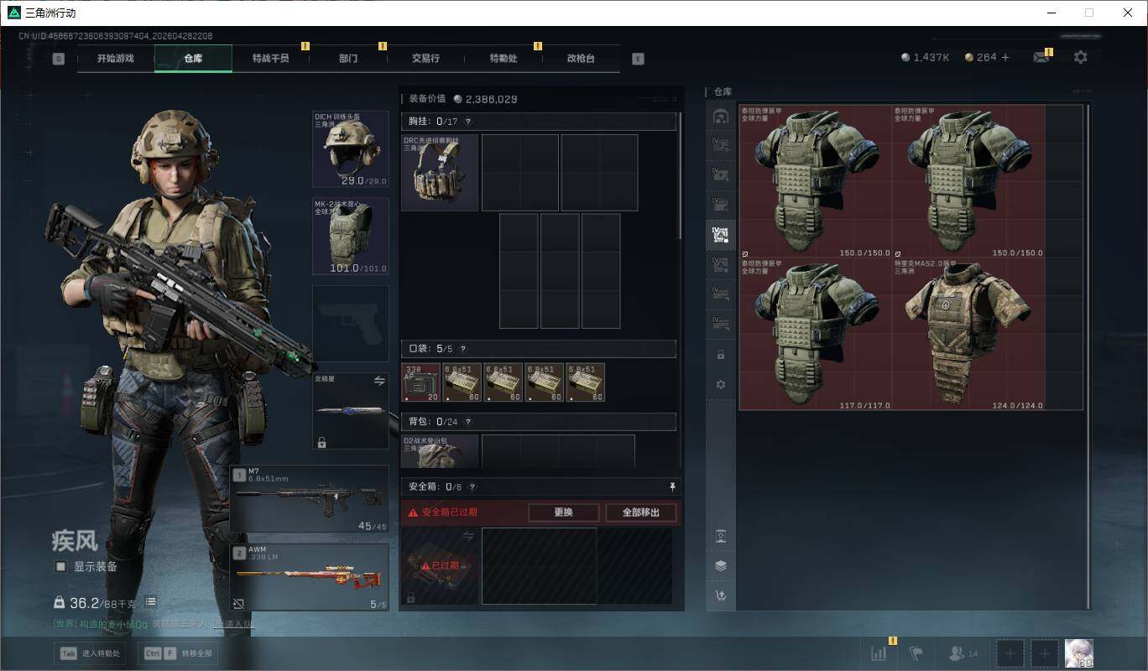This screenshot has height=671, width=1148.
Task: Click the 全部移出 button
Action: click(640, 512)
